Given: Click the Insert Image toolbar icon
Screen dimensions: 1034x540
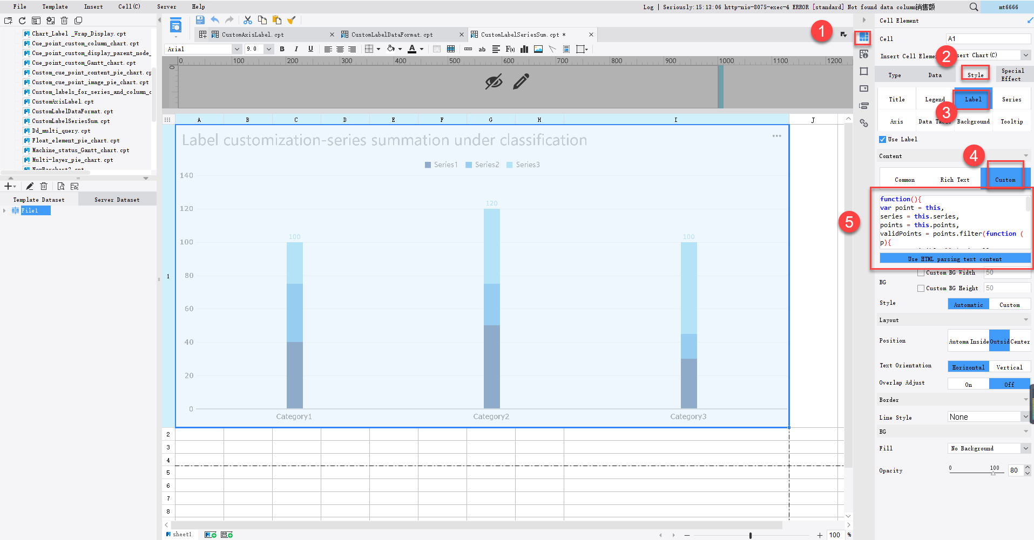Looking at the screenshot, I should 538,49.
